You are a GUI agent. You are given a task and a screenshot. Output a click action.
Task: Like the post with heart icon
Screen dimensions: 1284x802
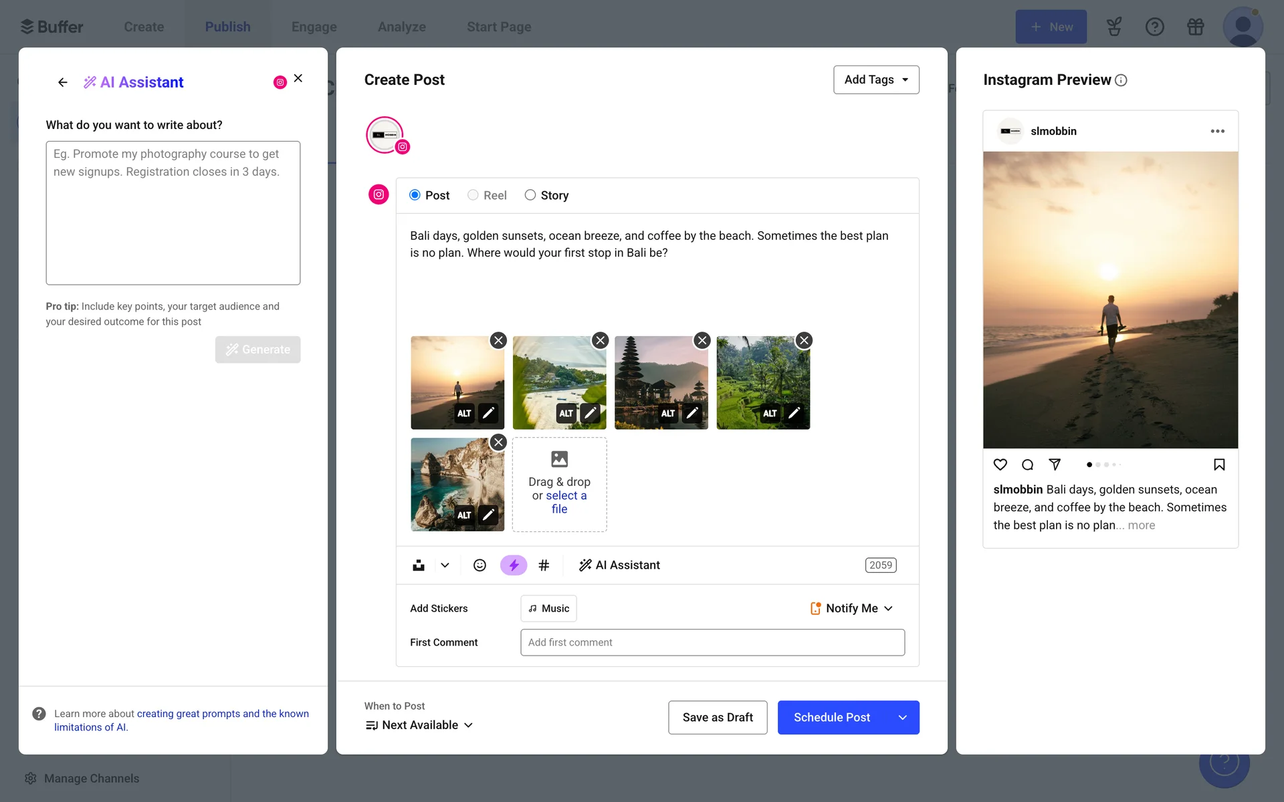1000,464
